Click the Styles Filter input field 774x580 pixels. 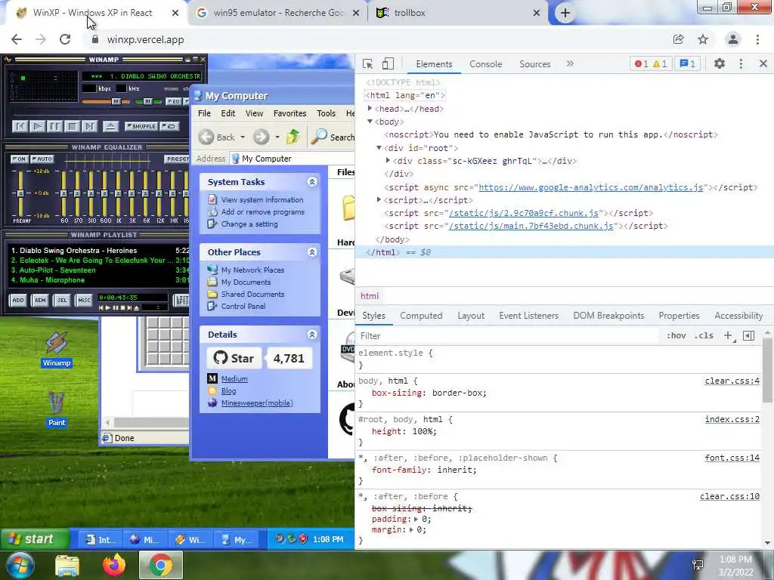(509, 336)
